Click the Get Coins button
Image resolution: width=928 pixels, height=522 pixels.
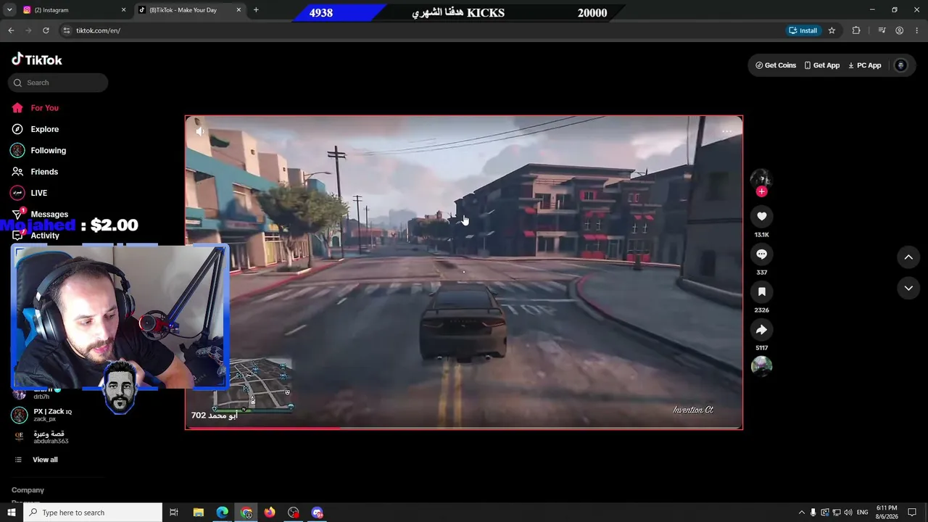(x=776, y=65)
